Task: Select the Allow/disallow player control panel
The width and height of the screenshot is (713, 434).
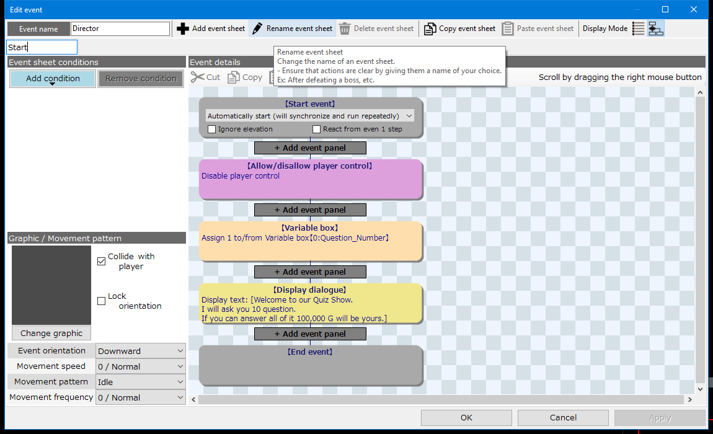Action: click(311, 179)
